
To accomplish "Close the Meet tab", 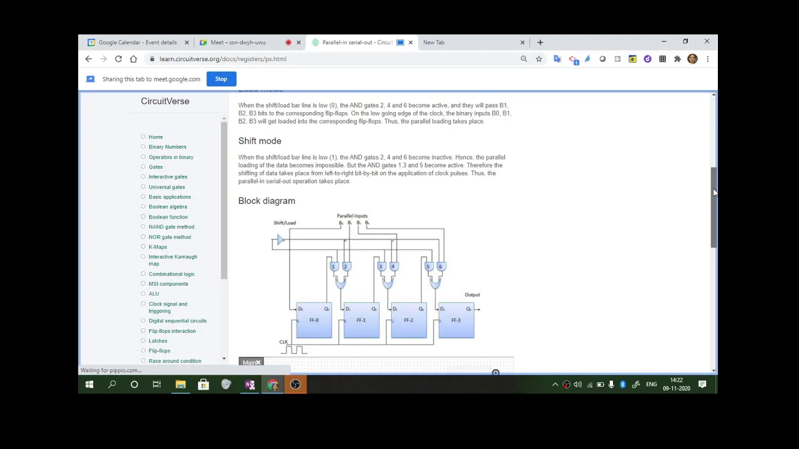I will (x=298, y=42).
